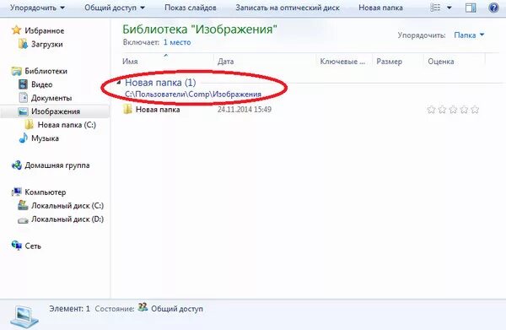The image size is (506, 330).
Task: Sort by the Имя column header
Action: (x=130, y=62)
